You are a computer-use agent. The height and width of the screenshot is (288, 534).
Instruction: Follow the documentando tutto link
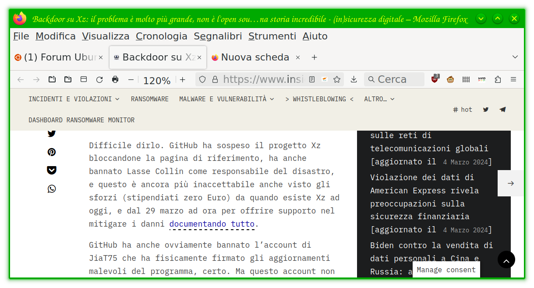click(x=212, y=224)
